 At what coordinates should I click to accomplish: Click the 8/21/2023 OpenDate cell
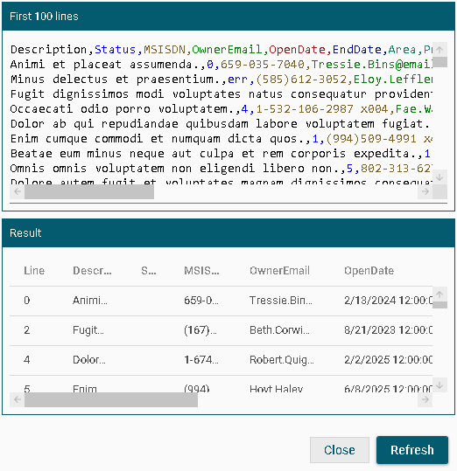click(x=388, y=330)
